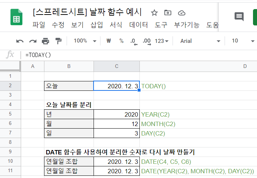Viewport: 257px width, 178px height.
Task: Activate the paint format tool
Action: pos(58,41)
